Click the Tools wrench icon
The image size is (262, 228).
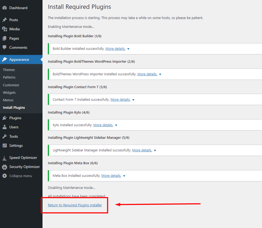(5, 136)
